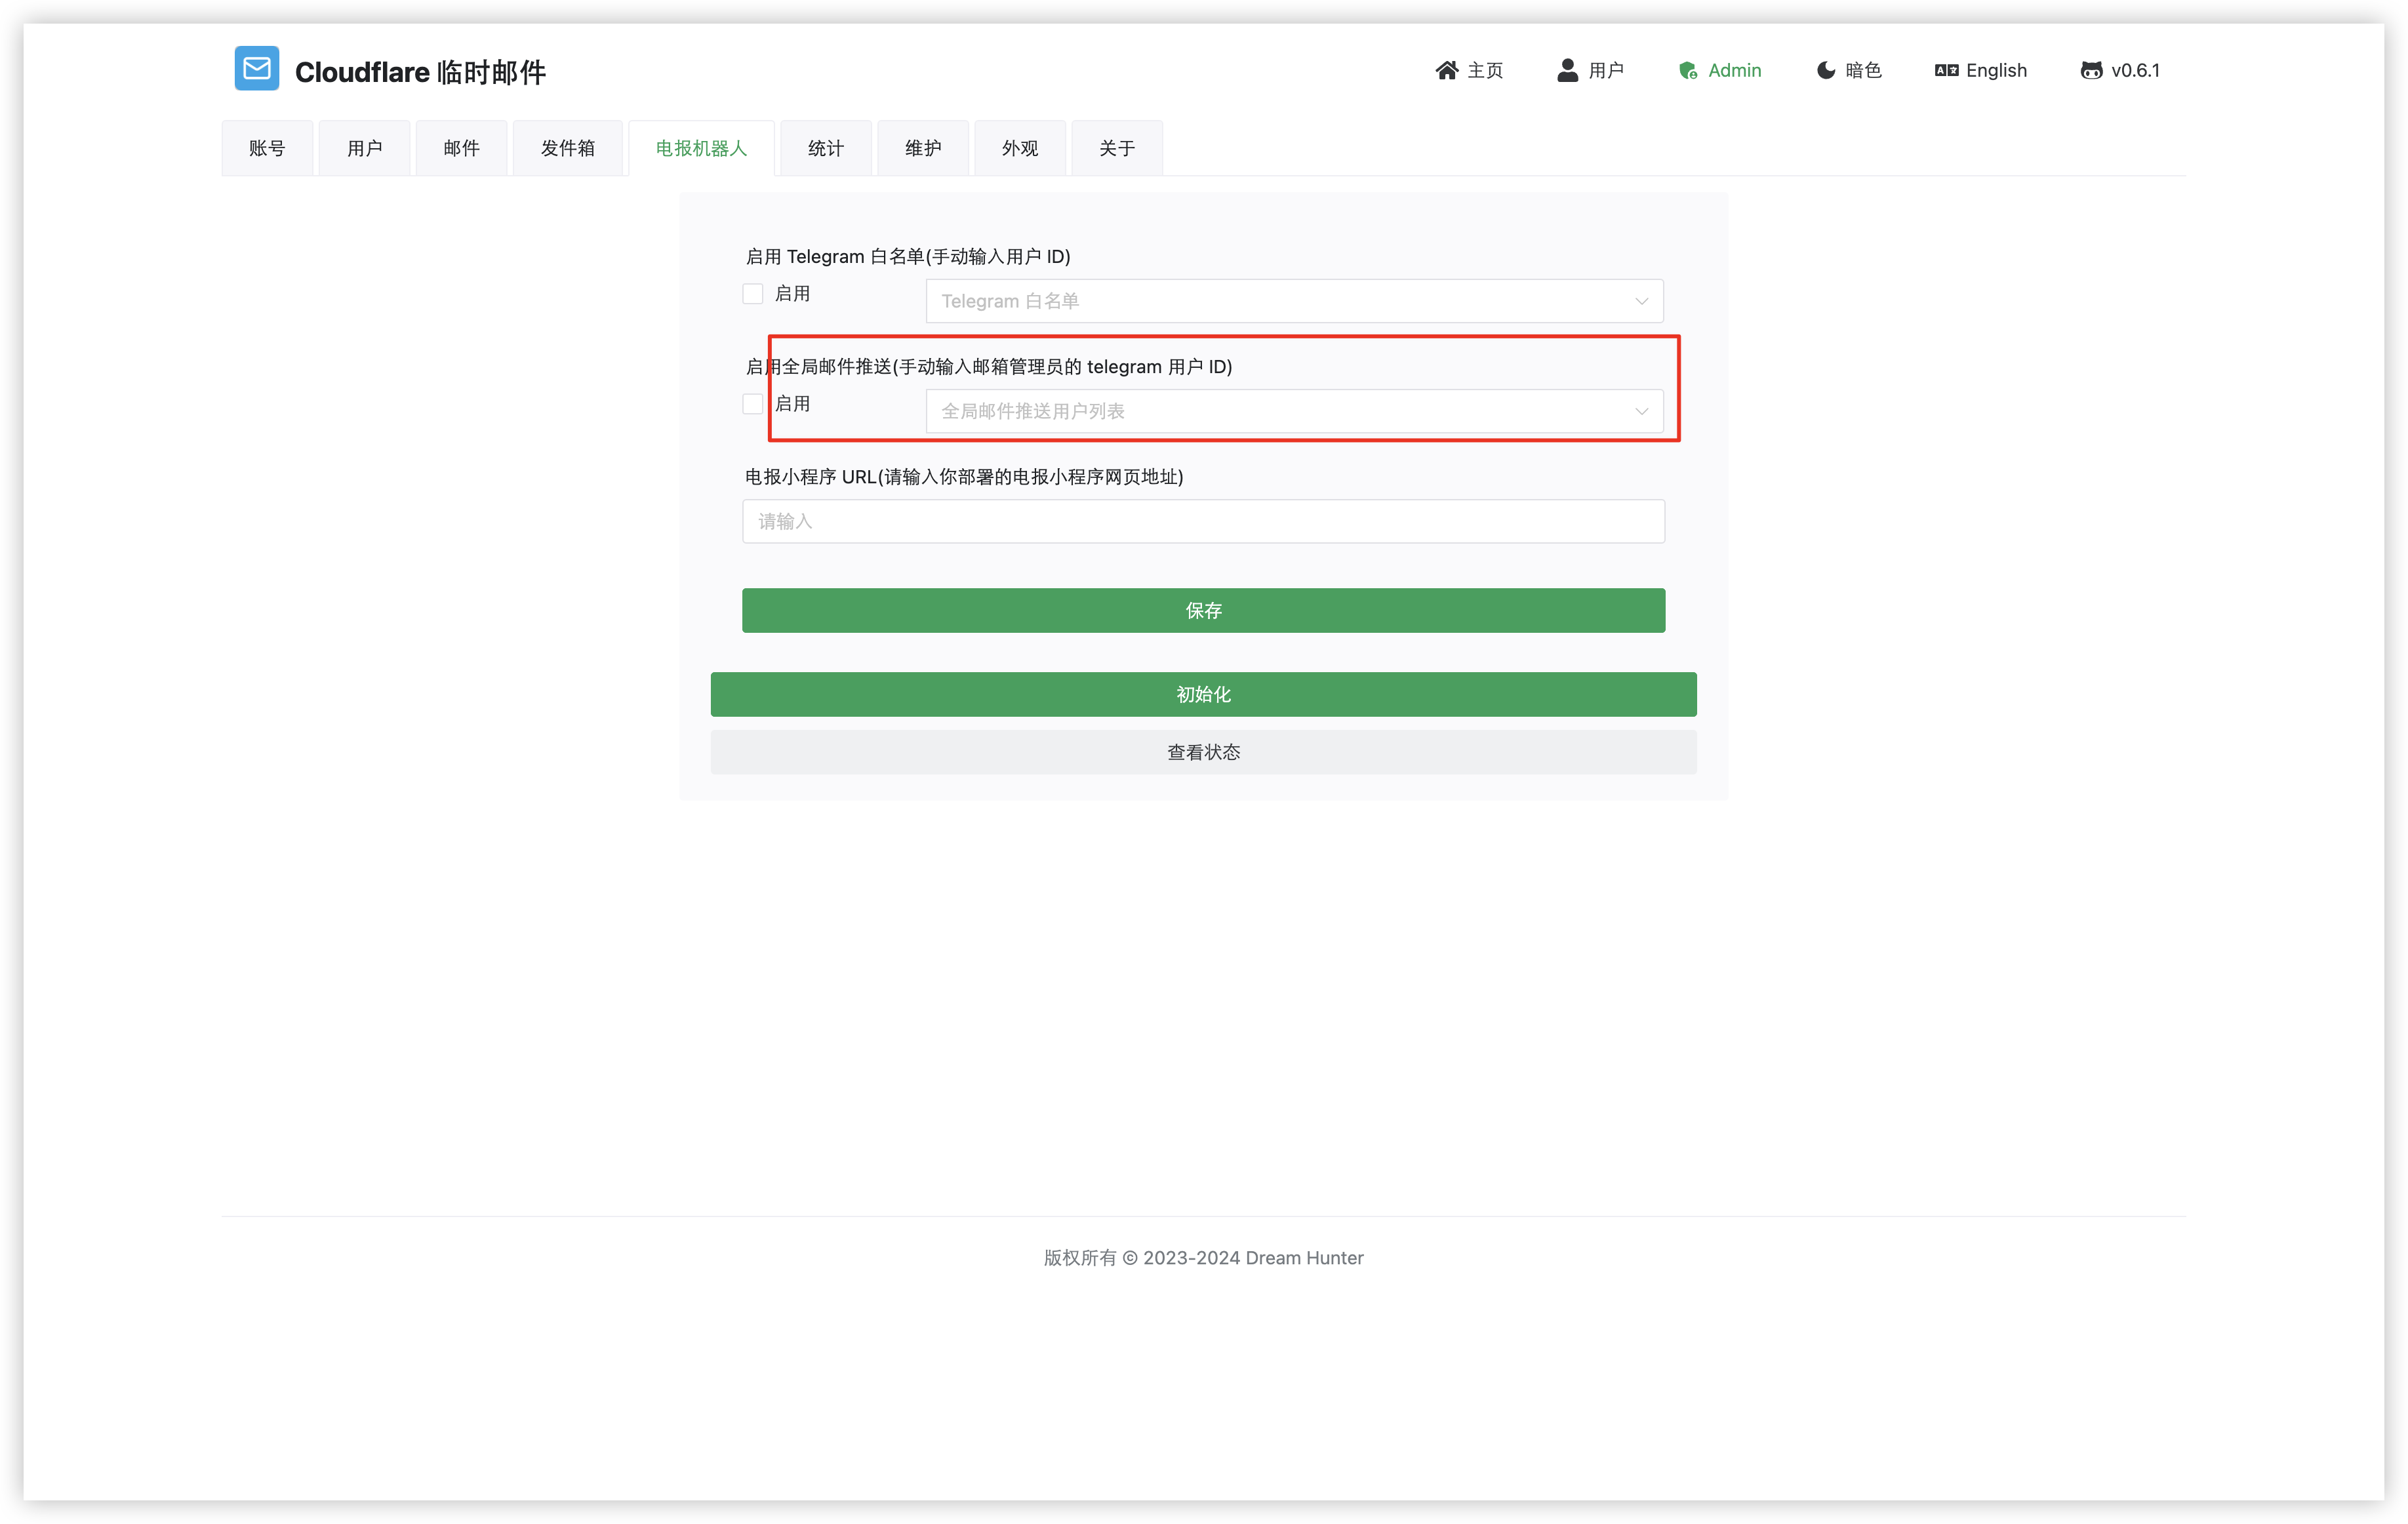Click the language icon next to English
Image resolution: width=2408 pixels, height=1524 pixels.
coord(1946,70)
